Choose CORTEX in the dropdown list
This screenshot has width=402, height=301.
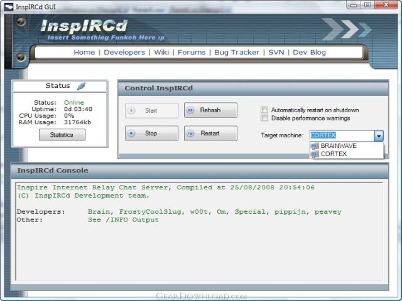pyautogui.click(x=346, y=154)
